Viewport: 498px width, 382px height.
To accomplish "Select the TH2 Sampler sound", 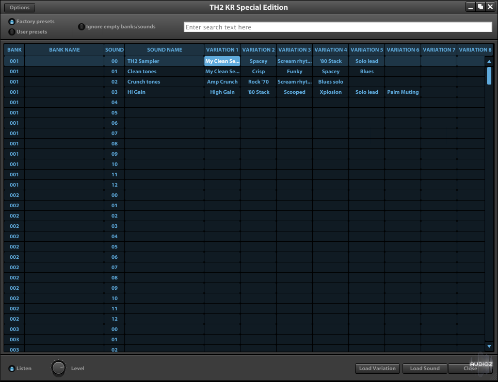I will coord(165,61).
